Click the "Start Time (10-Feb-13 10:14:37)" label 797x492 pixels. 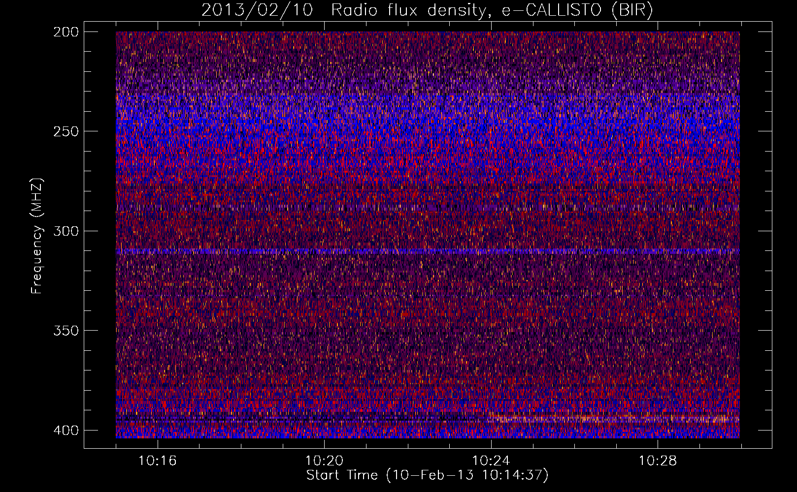(427, 475)
